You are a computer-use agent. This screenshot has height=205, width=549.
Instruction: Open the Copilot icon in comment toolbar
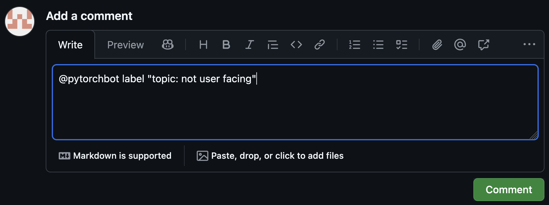click(168, 45)
